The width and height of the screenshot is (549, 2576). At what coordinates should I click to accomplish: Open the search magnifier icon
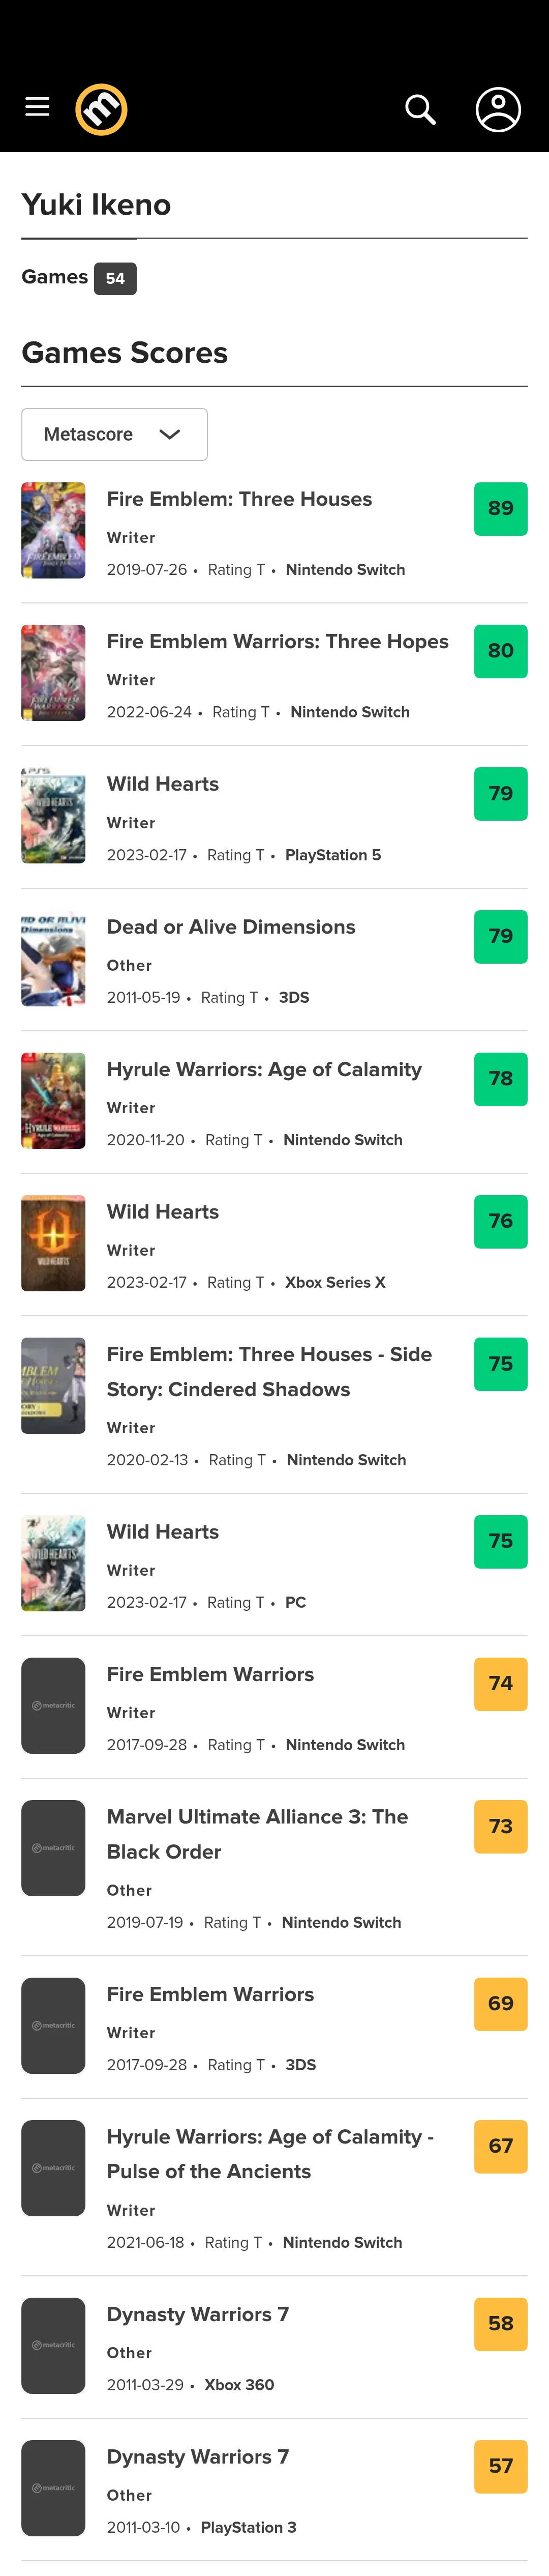click(420, 109)
